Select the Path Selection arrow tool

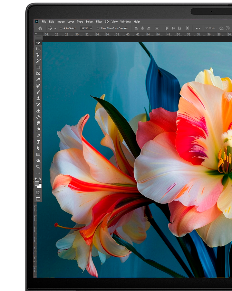click(38, 148)
